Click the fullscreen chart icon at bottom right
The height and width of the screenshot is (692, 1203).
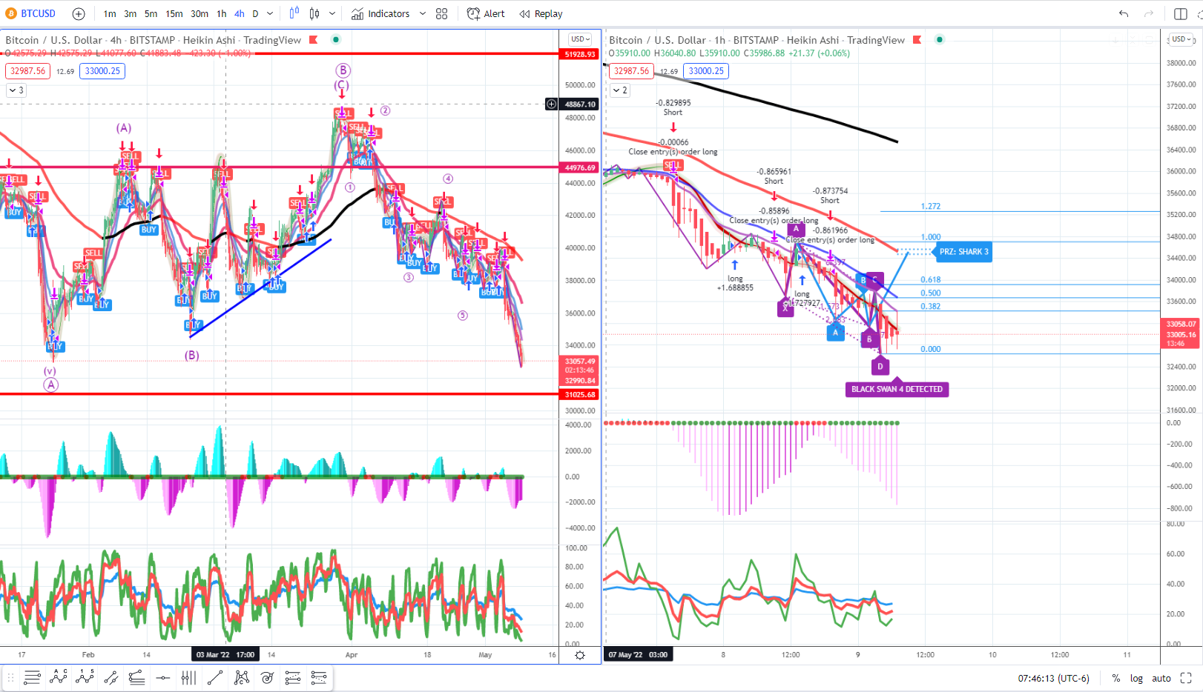[x=1186, y=678]
